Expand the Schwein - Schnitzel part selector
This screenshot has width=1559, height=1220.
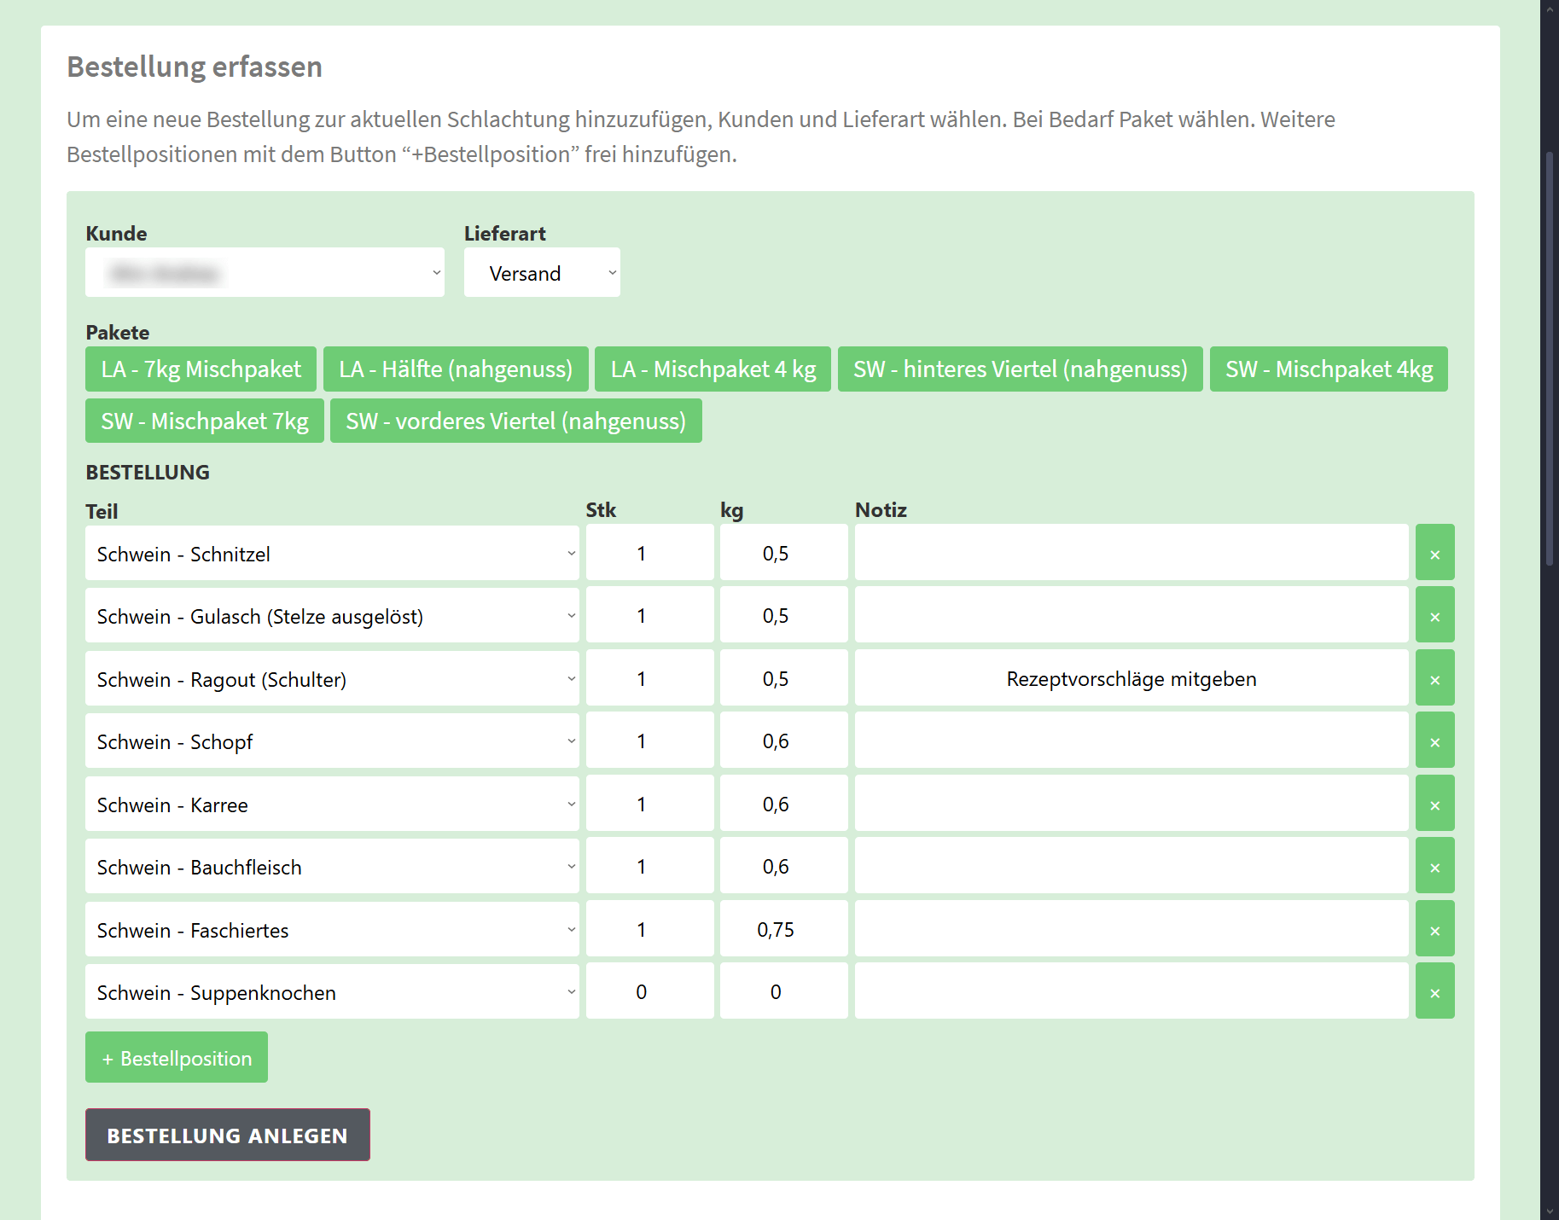coord(332,554)
